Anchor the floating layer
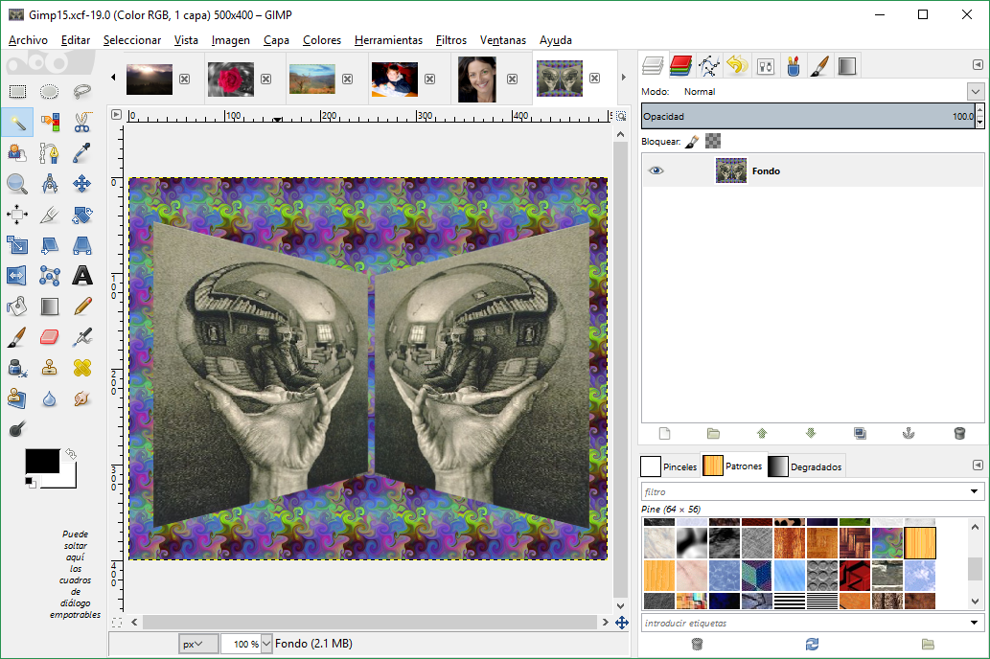 click(909, 434)
